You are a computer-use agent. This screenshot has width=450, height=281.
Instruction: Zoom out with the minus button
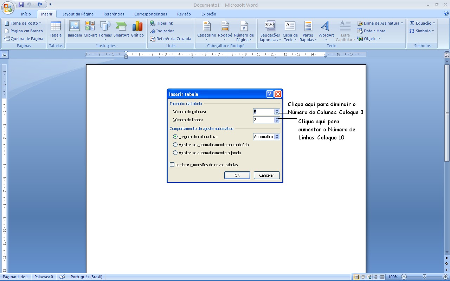click(404, 277)
